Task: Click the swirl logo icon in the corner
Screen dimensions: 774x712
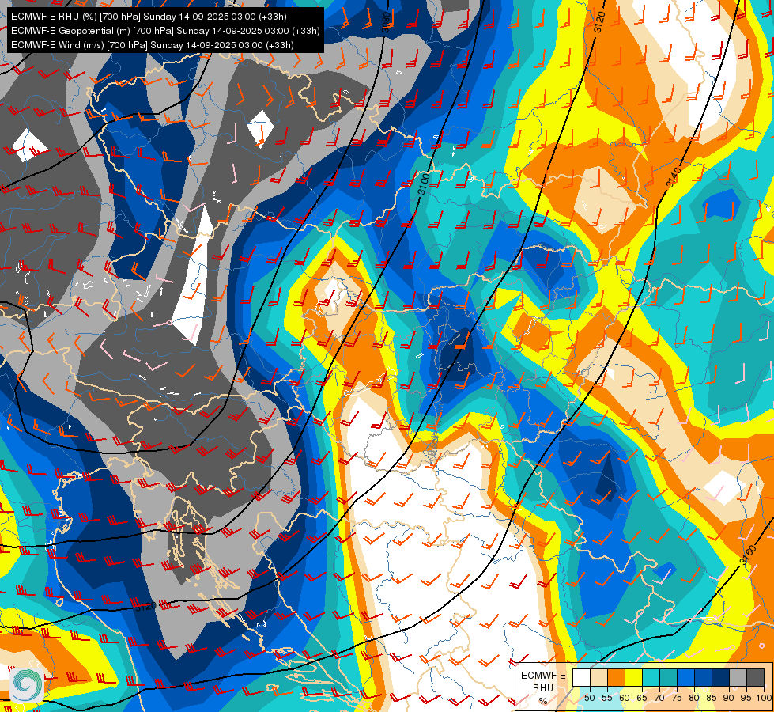Action: (26, 684)
